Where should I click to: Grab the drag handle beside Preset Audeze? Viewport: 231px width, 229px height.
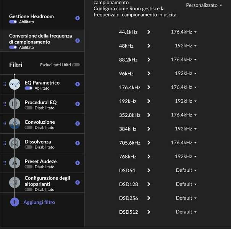pyautogui.click(x=5, y=163)
